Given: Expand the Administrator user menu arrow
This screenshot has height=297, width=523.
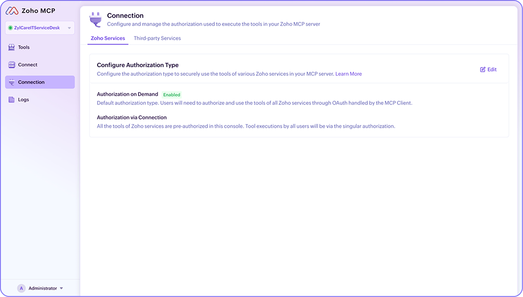Looking at the screenshot, I should pos(61,288).
